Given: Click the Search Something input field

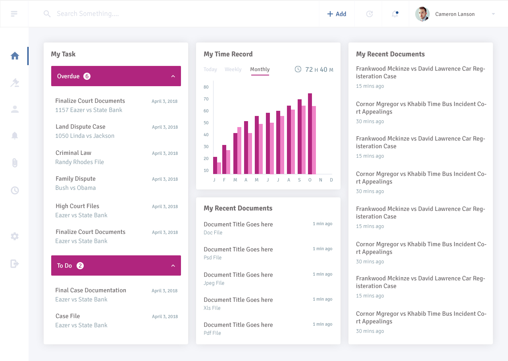Looking at the screenshot, I should coord(159,14).
